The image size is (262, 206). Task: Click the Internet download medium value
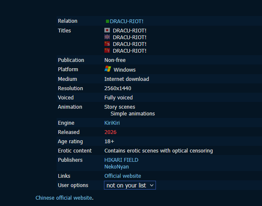tap(127, 79)
